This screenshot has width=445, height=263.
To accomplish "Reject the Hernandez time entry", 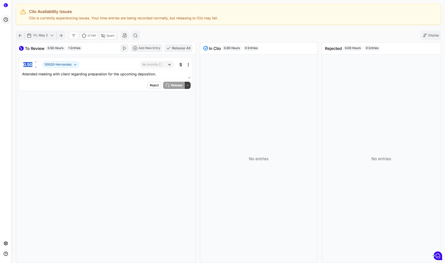I will coord(154,85).
